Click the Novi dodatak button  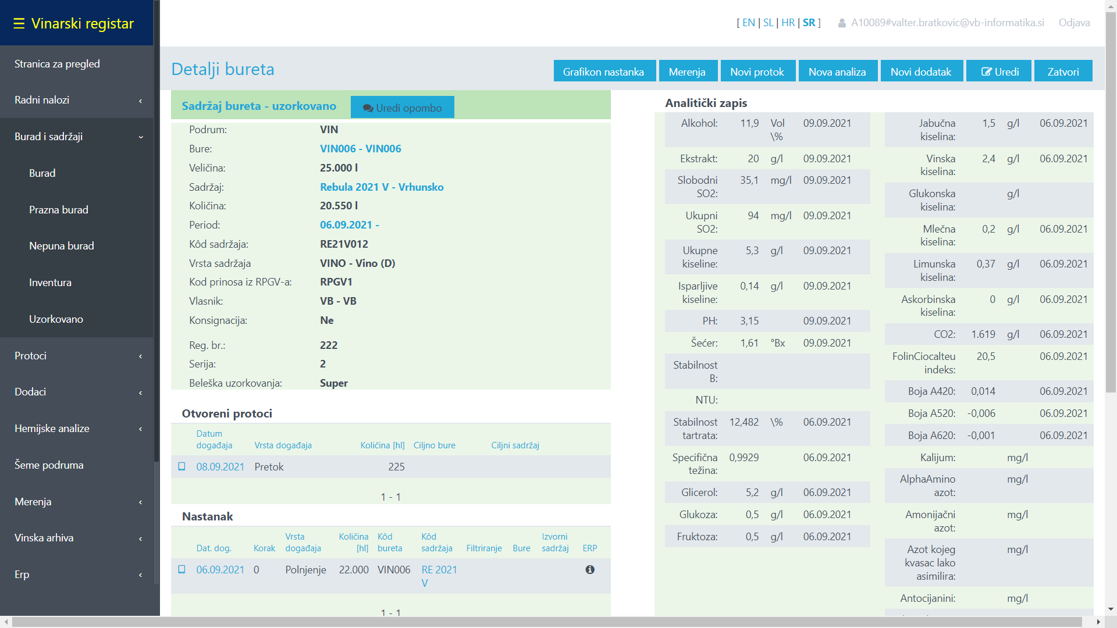921,72
